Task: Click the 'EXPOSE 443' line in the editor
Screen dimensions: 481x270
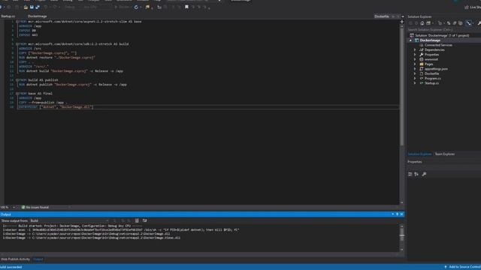Action: (29, 35)
